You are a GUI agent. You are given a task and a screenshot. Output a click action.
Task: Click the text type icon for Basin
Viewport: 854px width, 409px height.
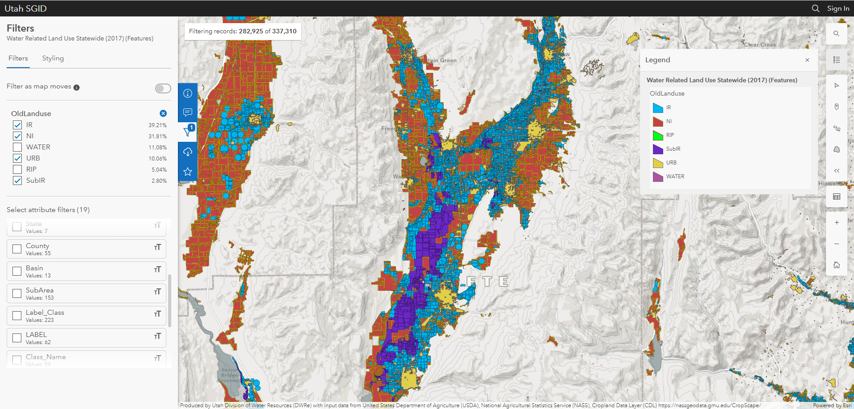(157, 269)
